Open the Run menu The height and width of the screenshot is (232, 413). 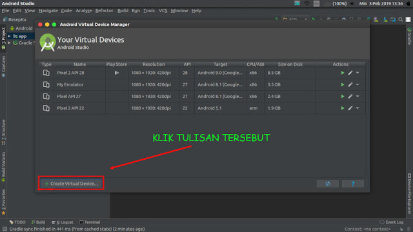pyautogui.click(x=136, y=10)
